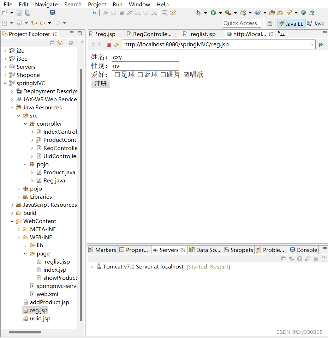The image size is (328, 338).
Task: Uncheck the 唱歌 hobby checkbox
Action: (186, 74)
